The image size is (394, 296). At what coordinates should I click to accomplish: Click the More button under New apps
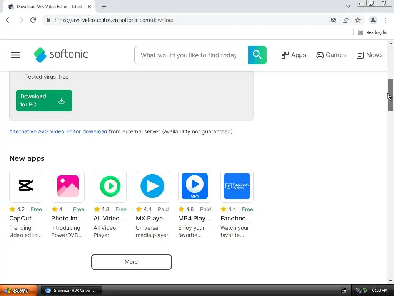tap(132, 262)
